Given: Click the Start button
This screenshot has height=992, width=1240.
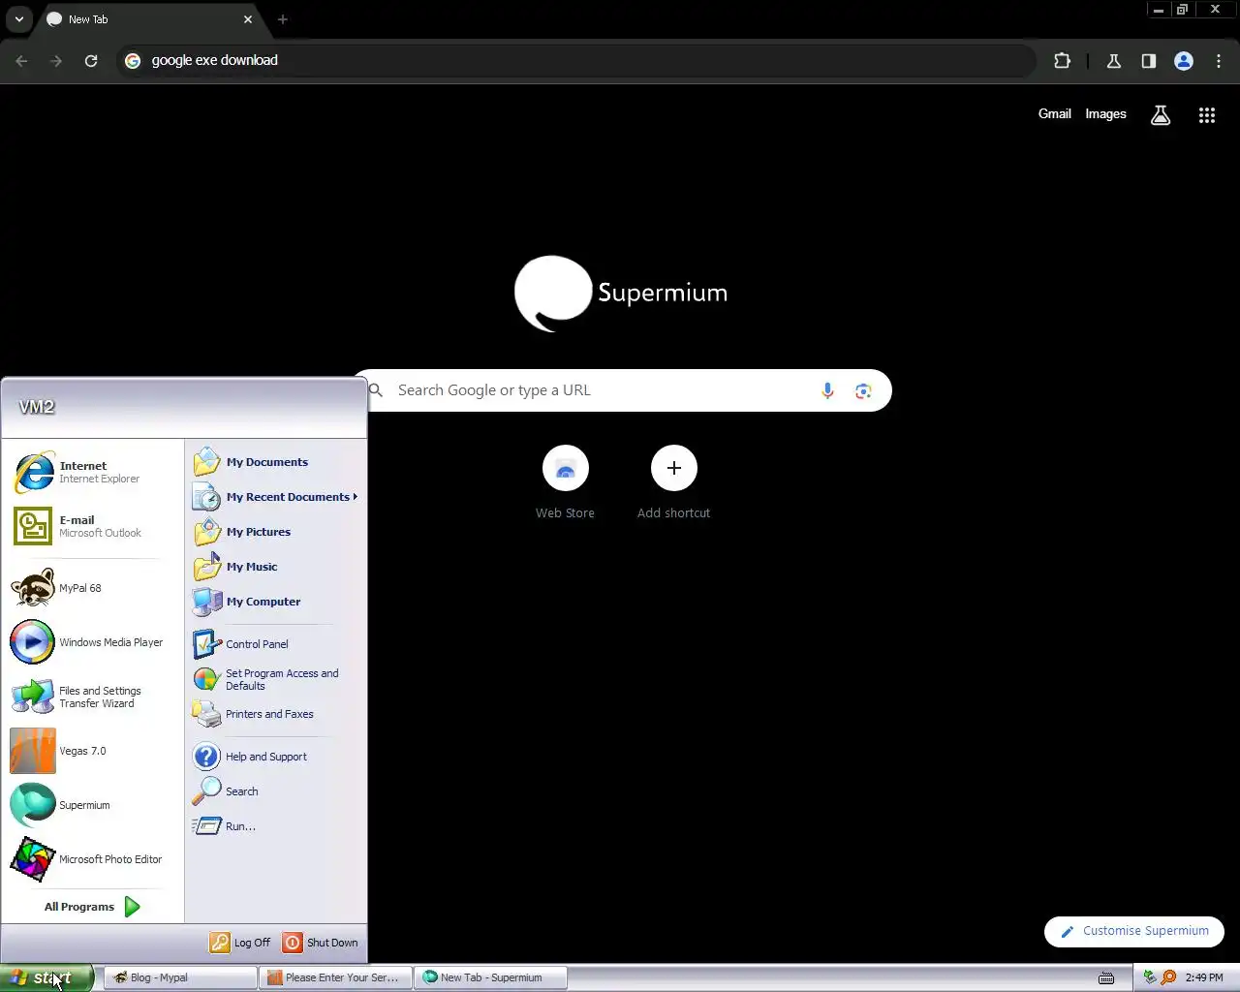Looking at the screenshot, I should [46, 977].
